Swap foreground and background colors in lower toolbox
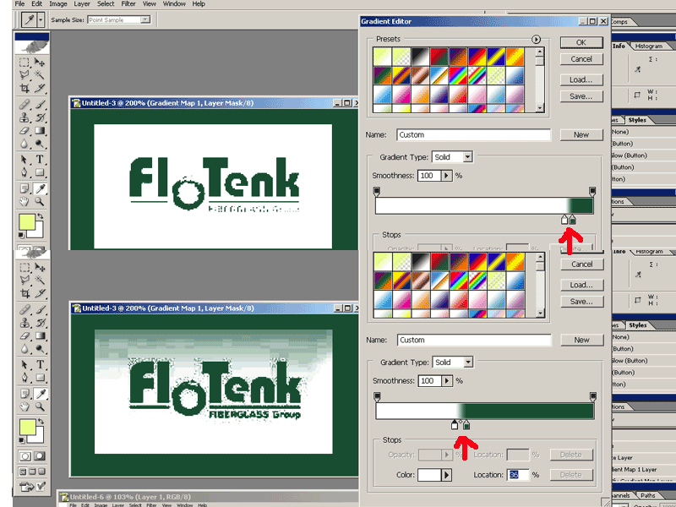The image size is (676, 507). [40, 421]
